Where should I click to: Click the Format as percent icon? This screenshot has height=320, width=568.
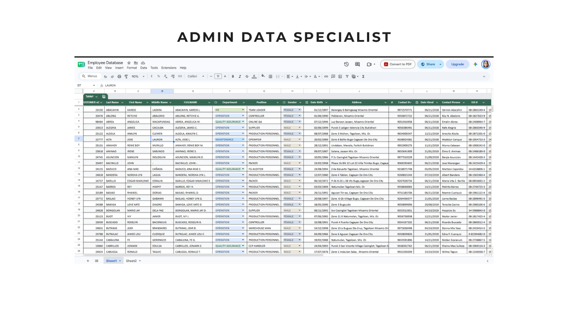(x=158, y=76)
